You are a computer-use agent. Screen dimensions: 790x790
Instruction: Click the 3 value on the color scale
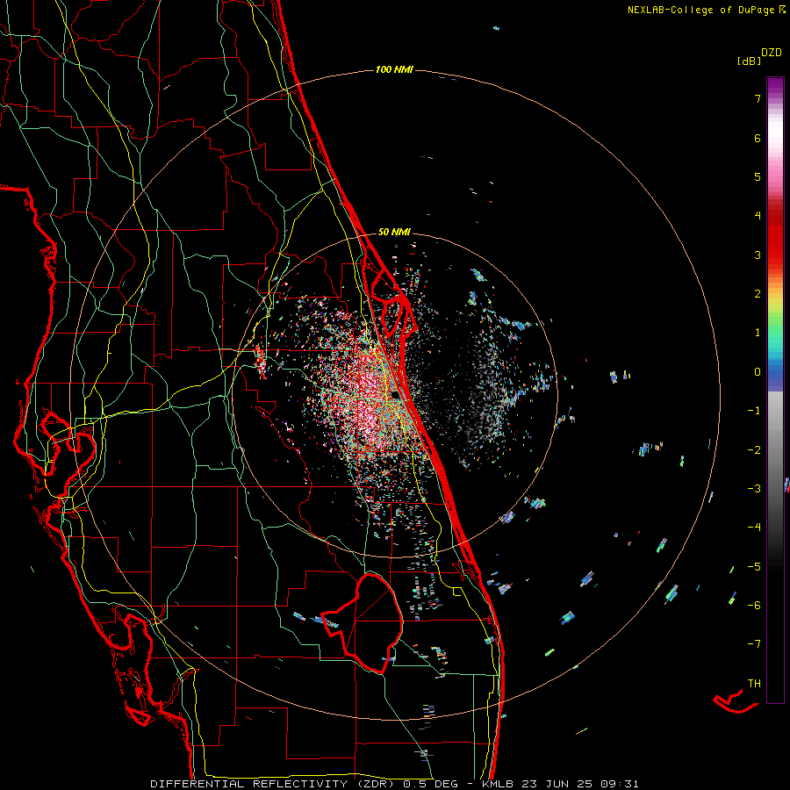[758, 255]
